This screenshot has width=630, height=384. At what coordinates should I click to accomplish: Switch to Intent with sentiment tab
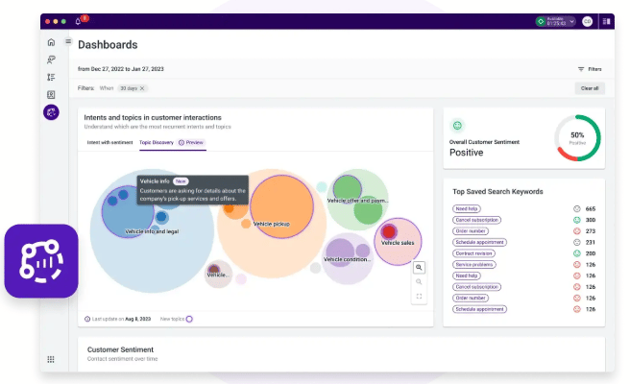109,143
